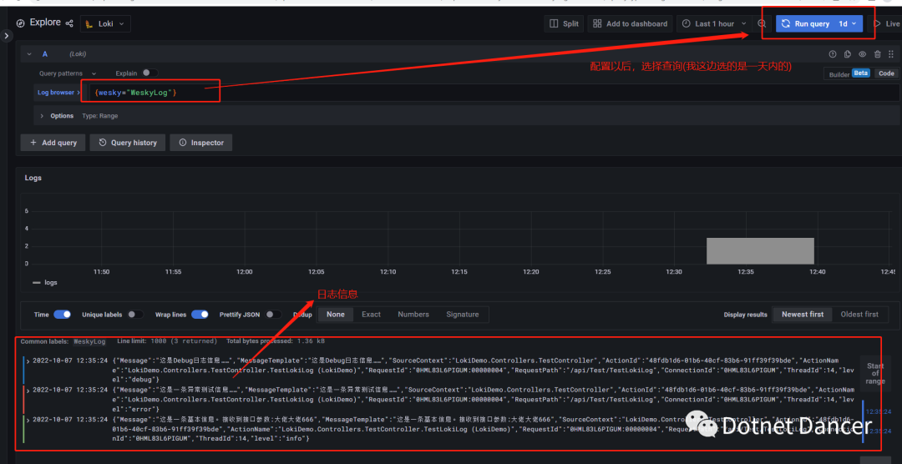Click the share icon next to Explore
The width and height of the screenshot is (902, 464).
coord(69,23)
